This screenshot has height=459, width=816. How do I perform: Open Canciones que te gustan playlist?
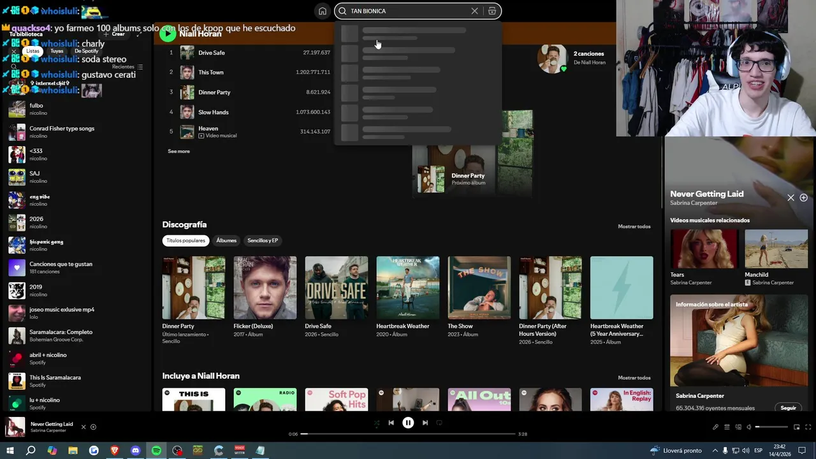[x=76, y=268]
